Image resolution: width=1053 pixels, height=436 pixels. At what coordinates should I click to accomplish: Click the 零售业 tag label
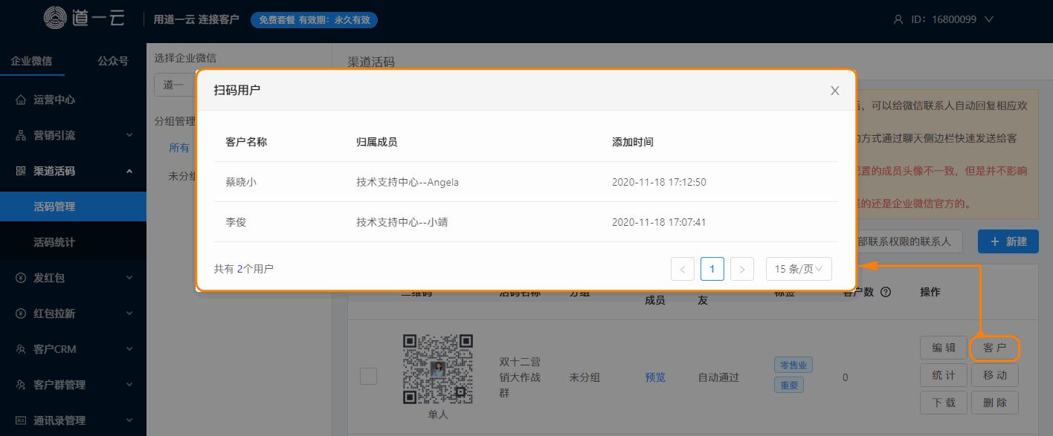tap(793, 364)
